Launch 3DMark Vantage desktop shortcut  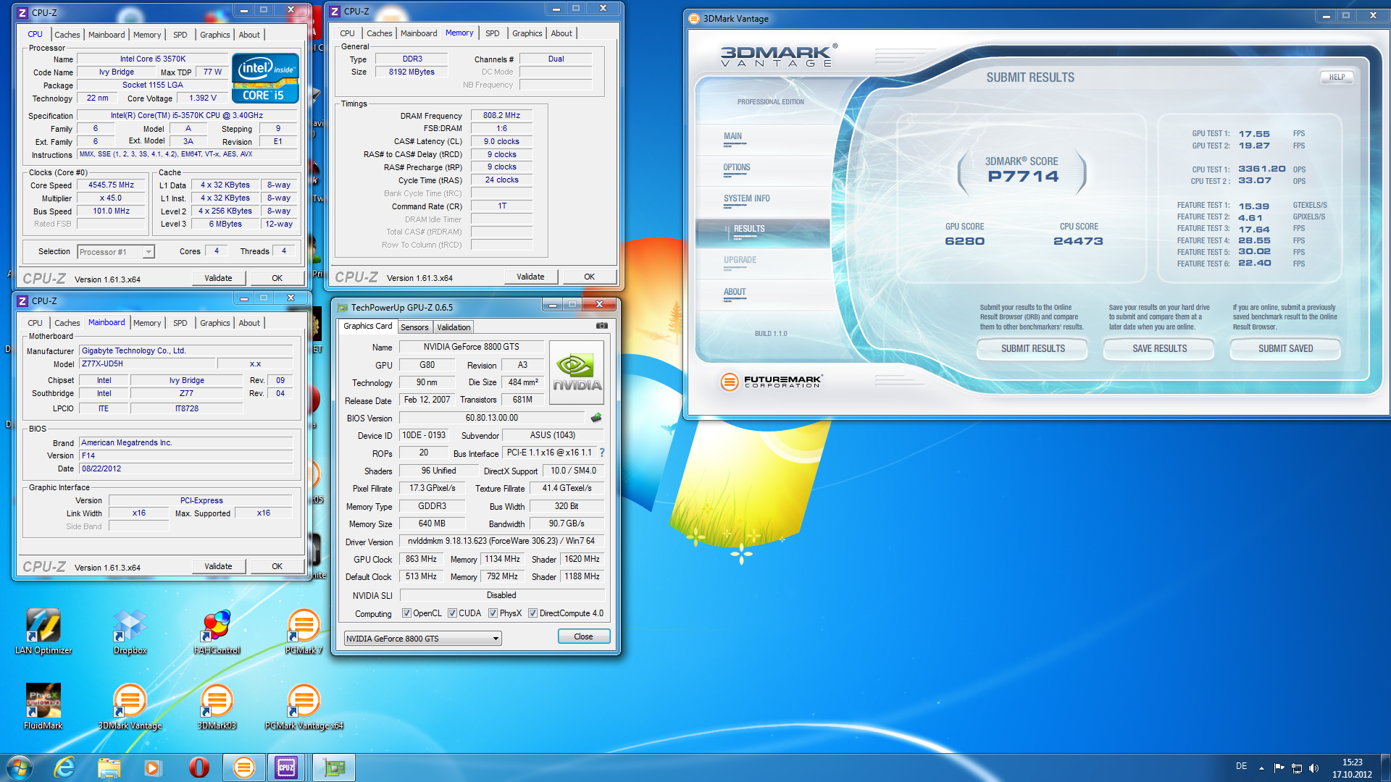[130, 707]
